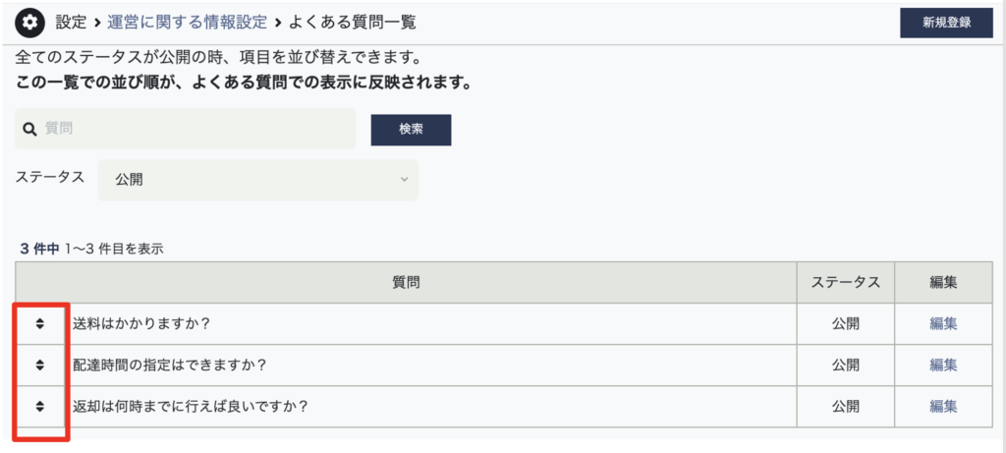This screenshot has width=1006, height=453.
Task: Select the question text 送料はかかりますか？
Action: click(142, 323)
